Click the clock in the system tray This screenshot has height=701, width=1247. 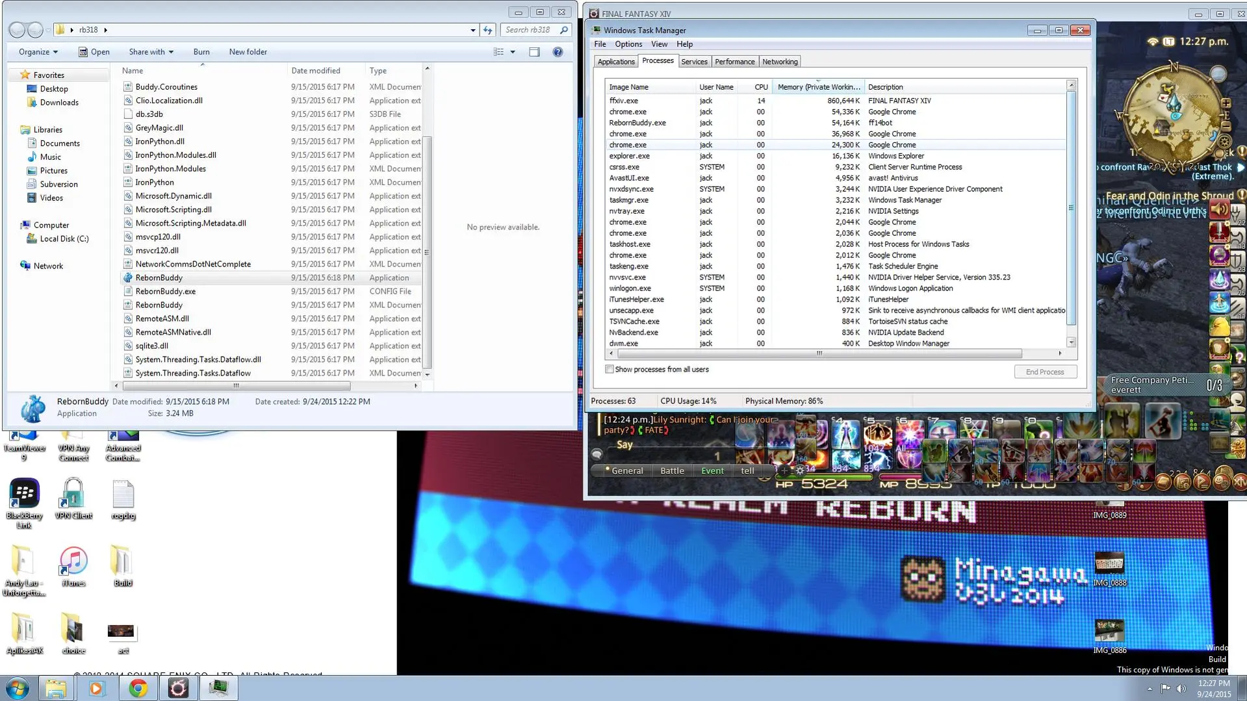[x=1213, y=688]
